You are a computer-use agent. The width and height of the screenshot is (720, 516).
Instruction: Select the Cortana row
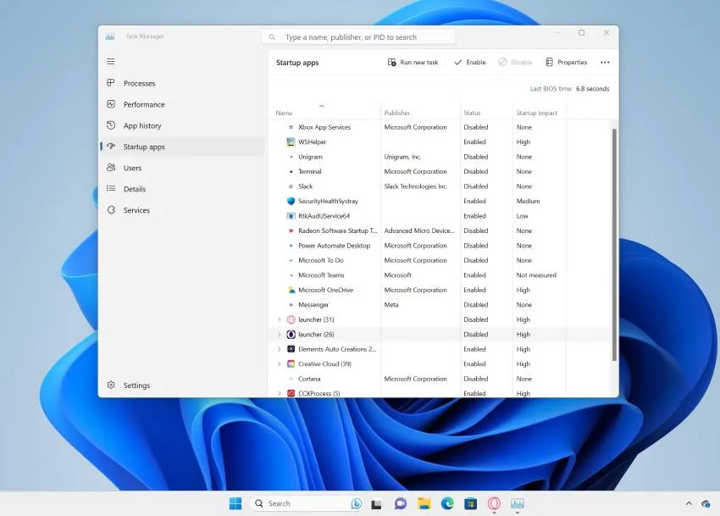click(440, 379)
